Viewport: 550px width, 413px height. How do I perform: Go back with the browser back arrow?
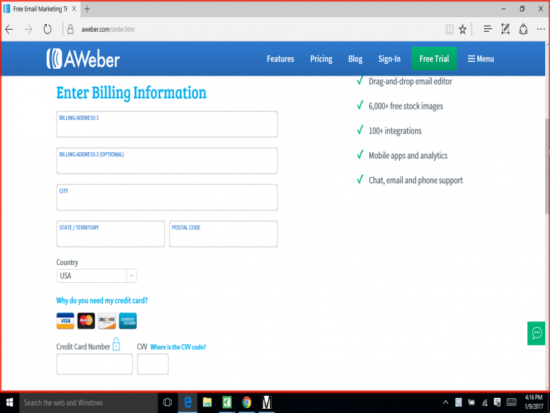coord(10,29)
